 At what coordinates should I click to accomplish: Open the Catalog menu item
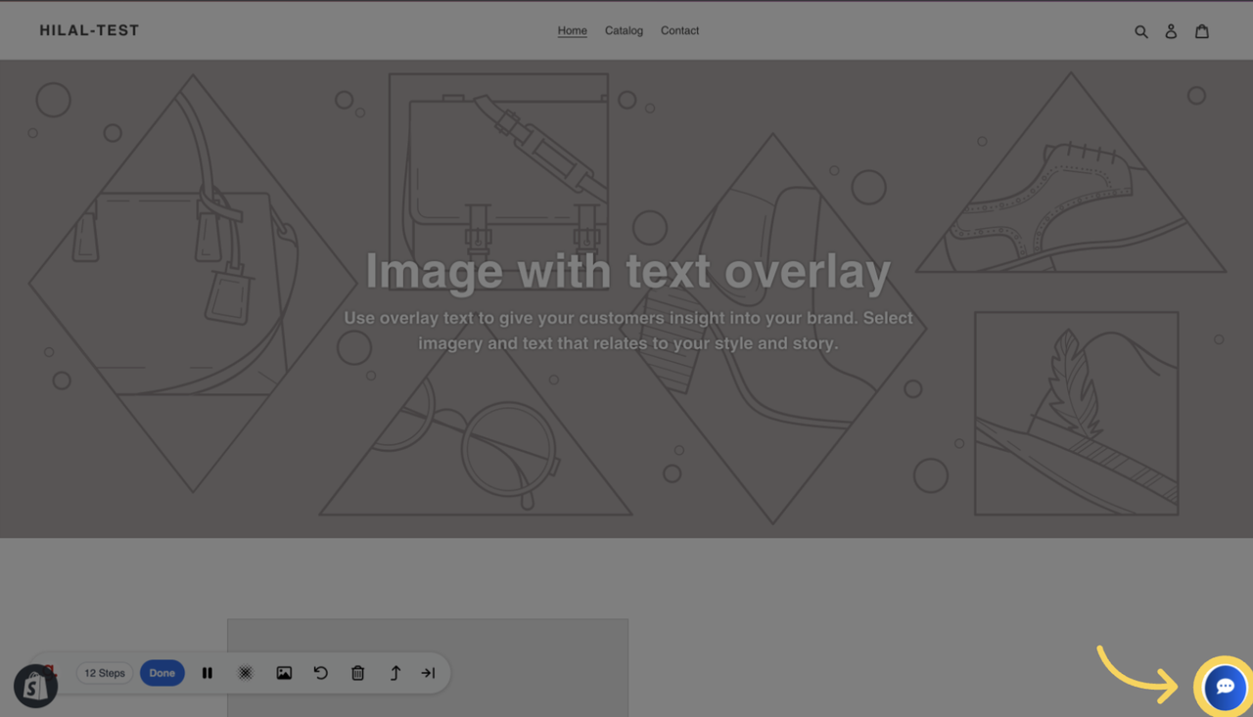point(624,30)
